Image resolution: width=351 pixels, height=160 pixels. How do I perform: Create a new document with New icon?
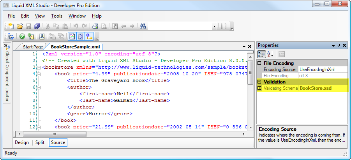tap(11, 27)
